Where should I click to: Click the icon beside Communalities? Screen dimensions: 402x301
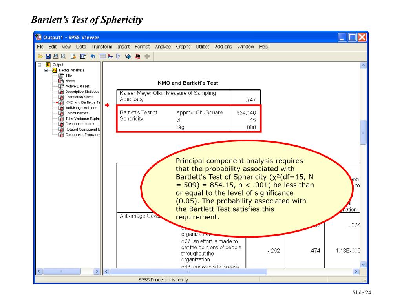point(61,113)
